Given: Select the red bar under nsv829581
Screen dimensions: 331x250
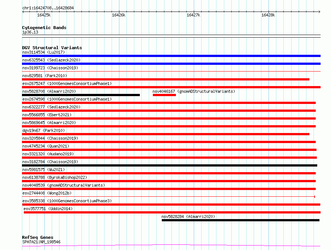Looking at the screenshot, I should click(x=166, y=79).
